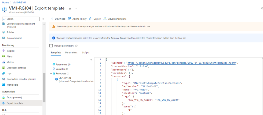Click the VM1-RG104 resource monitor icon
The width and height of the screenshot is (263, 115).
click(x=57, y=79)
